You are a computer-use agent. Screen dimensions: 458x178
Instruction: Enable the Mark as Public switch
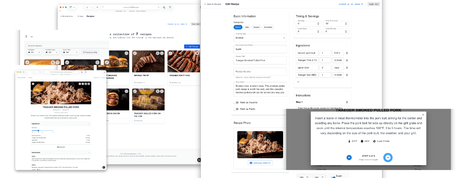236,109
